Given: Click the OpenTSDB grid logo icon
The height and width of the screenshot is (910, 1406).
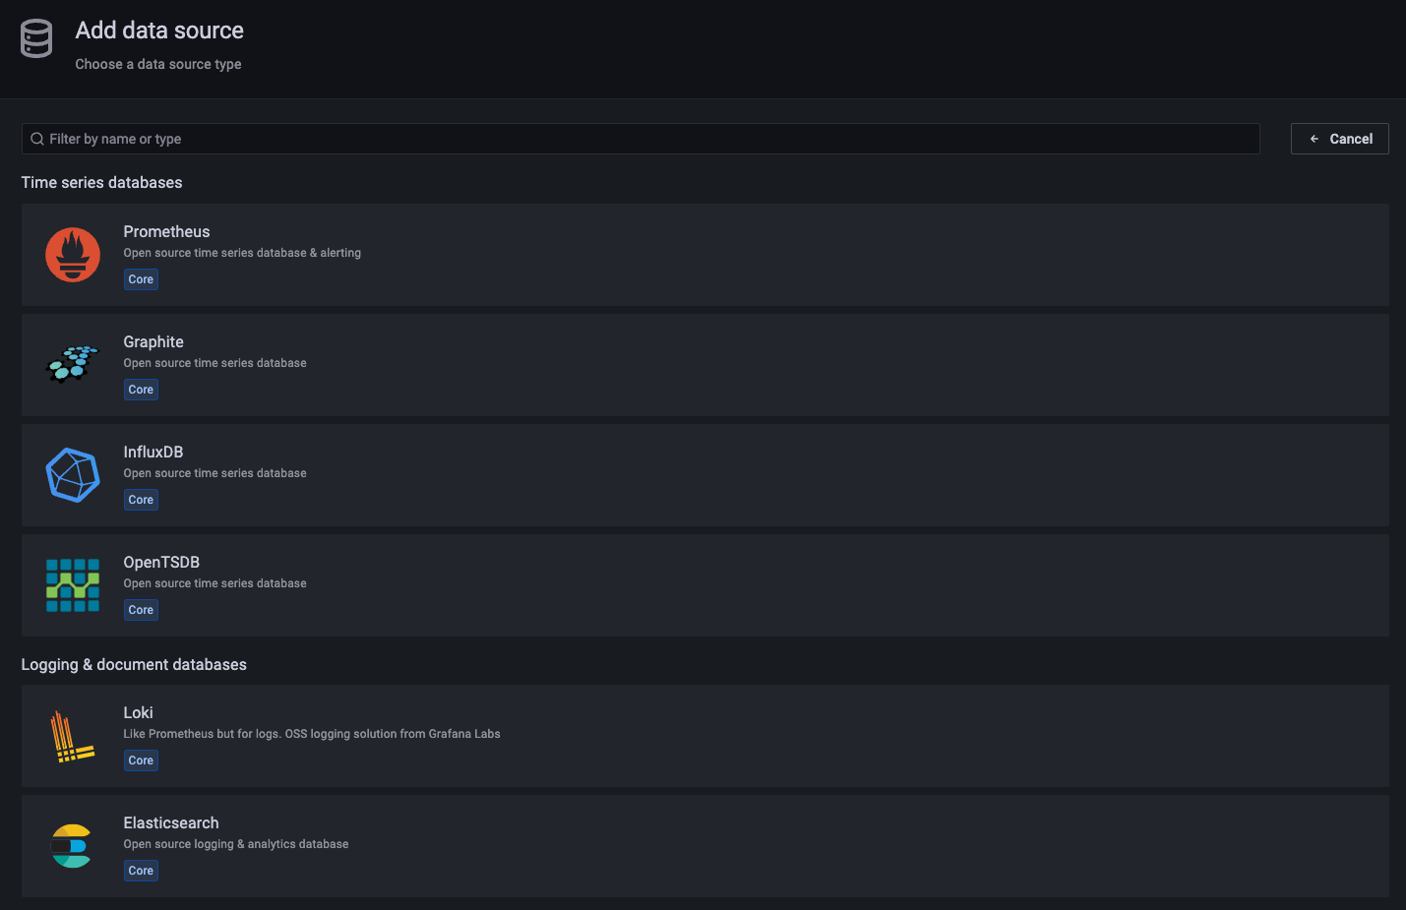Looking at the screenshot, I should click(73, 585).
